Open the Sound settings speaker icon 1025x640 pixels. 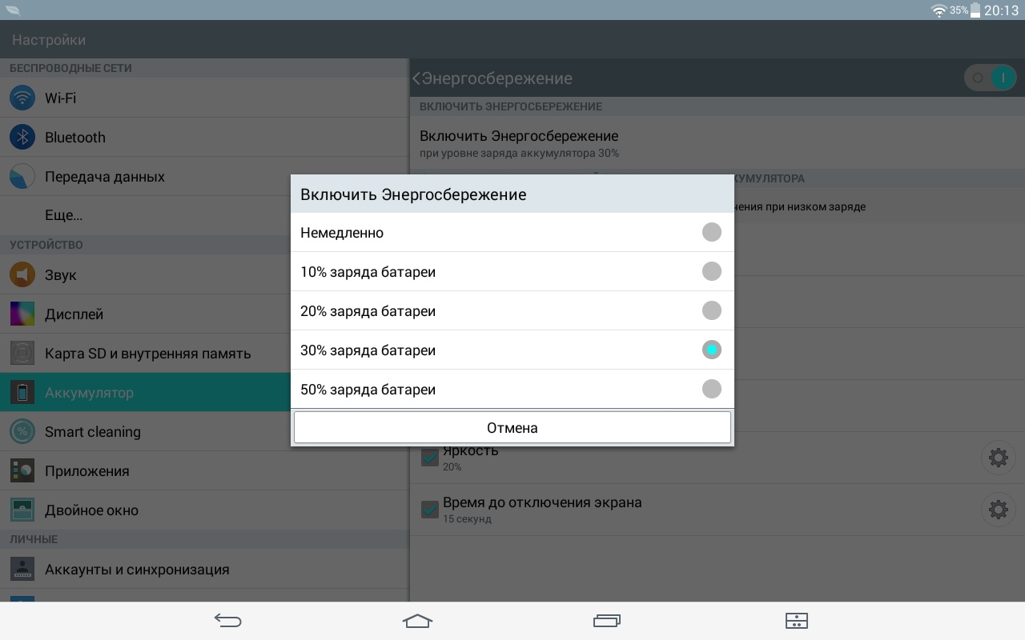point(22,275)
